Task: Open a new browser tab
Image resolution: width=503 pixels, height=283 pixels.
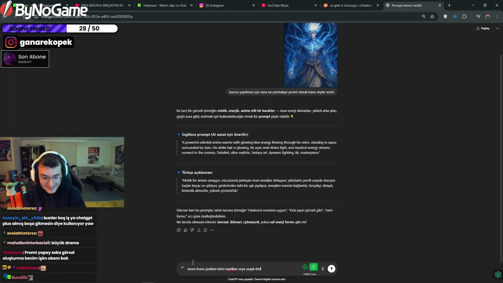Action: click(x=449, y=6)
